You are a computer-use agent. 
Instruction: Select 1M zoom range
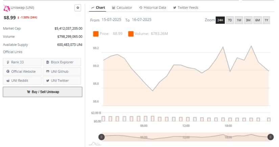click(x=239, y=20)
